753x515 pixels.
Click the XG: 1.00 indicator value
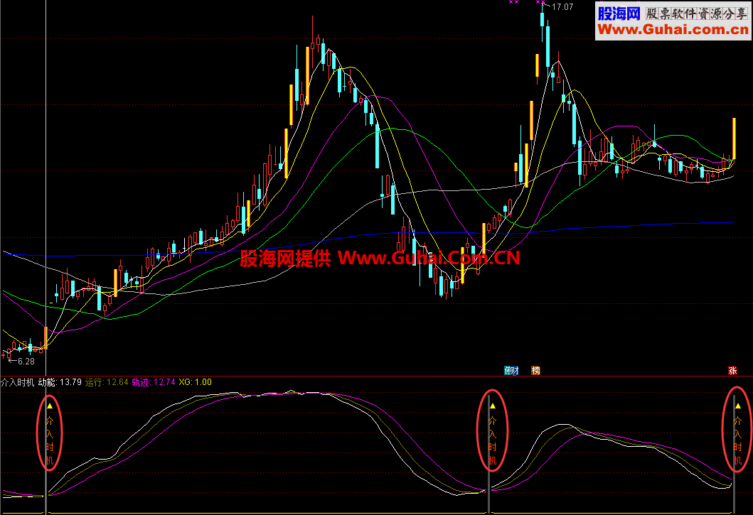pos(195,383)
